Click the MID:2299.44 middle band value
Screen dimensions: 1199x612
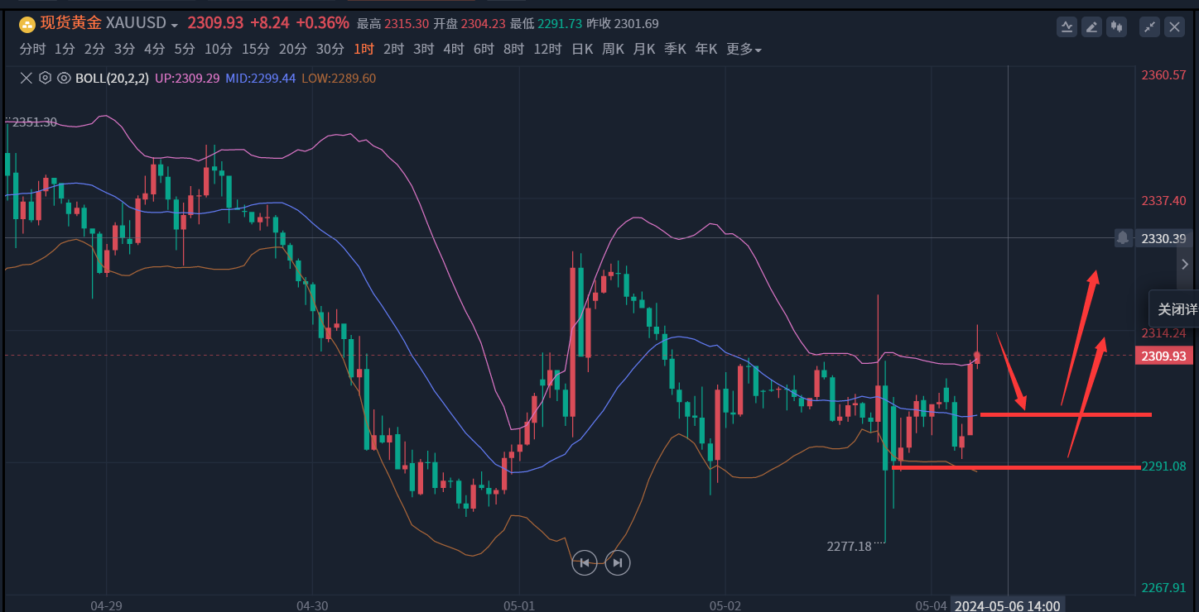(261, 79)
